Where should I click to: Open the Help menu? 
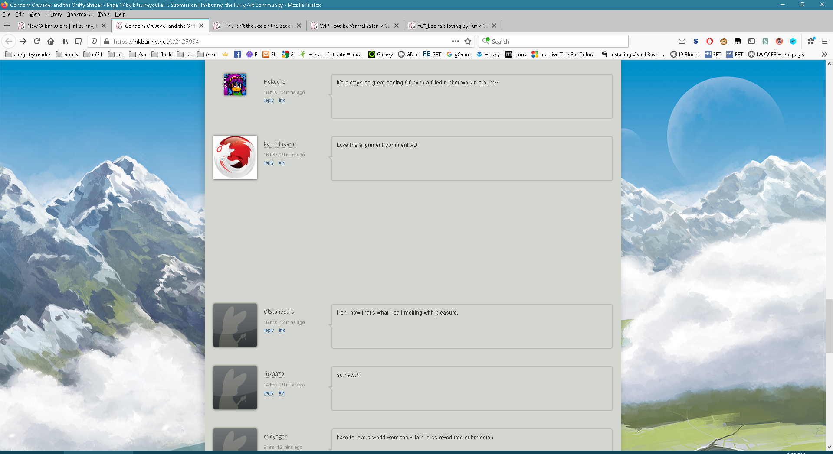coord(120,14)
